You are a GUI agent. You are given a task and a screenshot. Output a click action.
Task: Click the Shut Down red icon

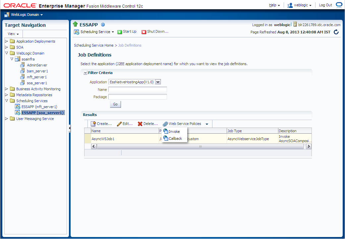tap(144, 32)
